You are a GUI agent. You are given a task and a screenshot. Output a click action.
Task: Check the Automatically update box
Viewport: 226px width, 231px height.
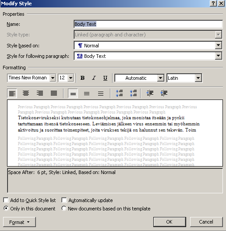click(64, 200)
